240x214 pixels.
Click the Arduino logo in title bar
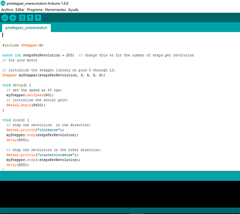click(x=3, y=3)
